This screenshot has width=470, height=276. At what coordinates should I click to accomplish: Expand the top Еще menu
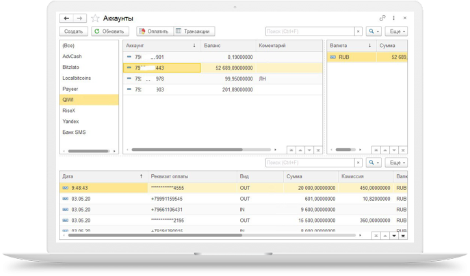tap(397, 31)
